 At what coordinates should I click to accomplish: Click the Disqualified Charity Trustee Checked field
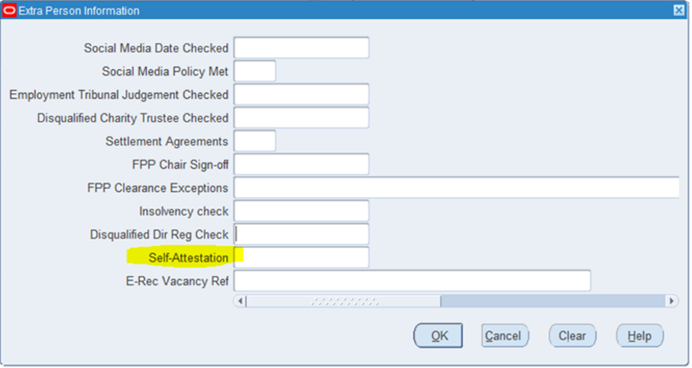(302, 118)
